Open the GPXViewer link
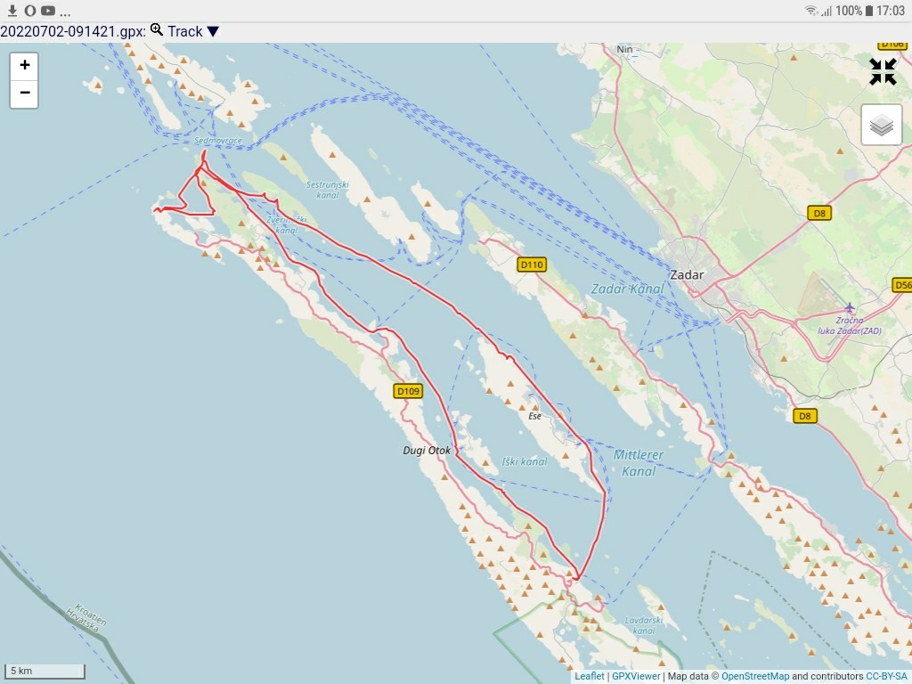 636,676
